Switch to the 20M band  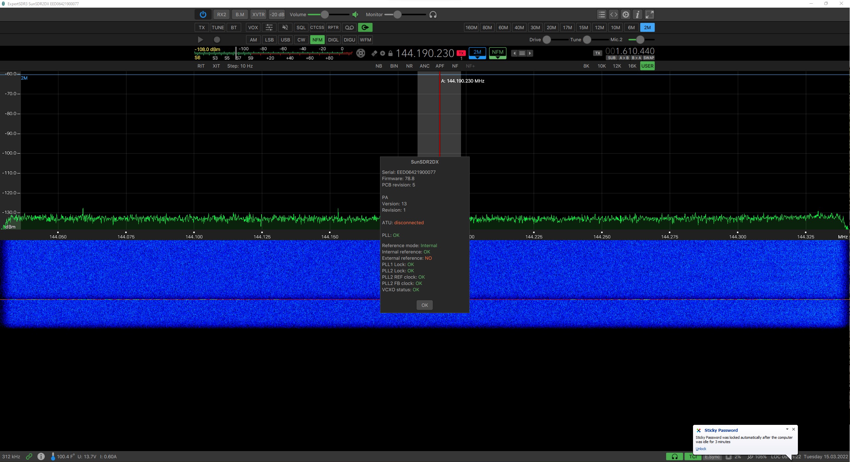[x=551, y=28]
